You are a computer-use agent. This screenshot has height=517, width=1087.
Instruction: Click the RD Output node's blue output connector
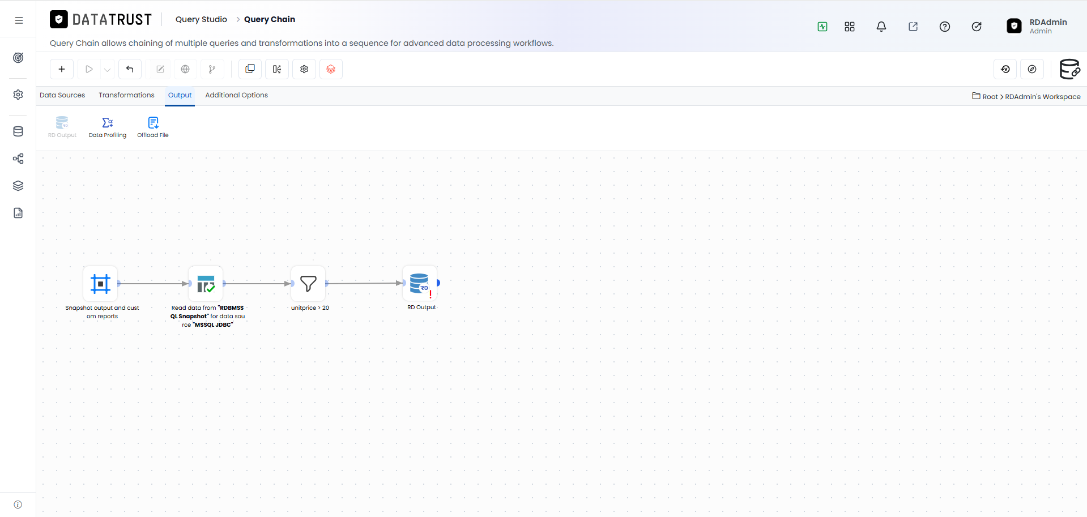click(438, 283)
